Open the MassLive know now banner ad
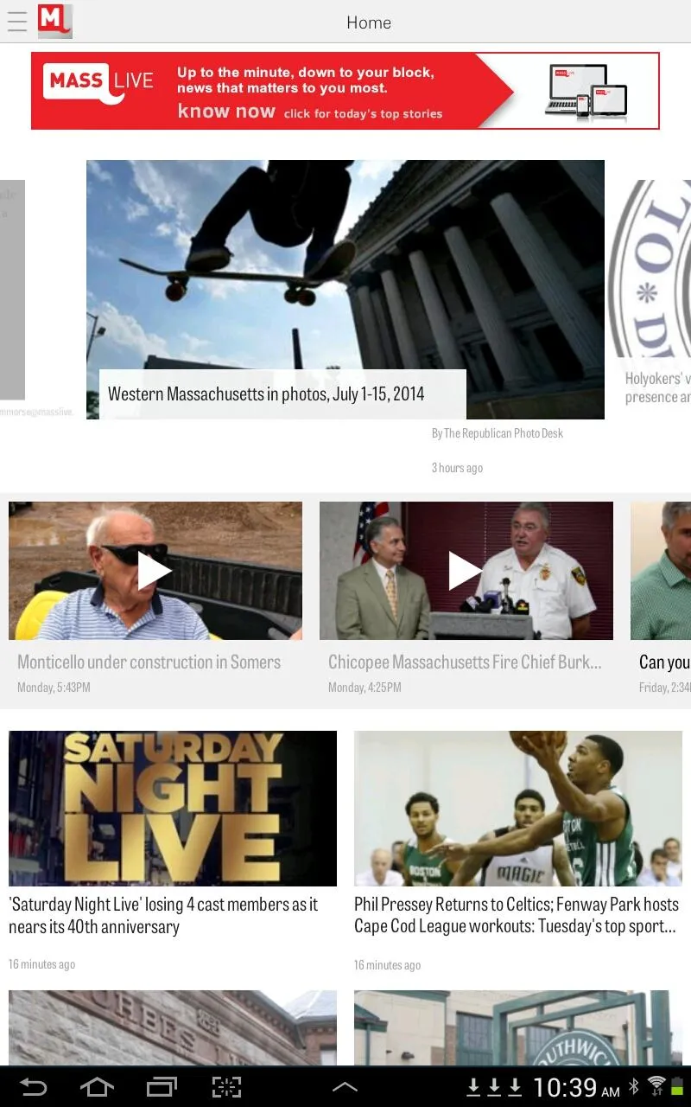The width and height of the screenshot is (691, 1107). [x=345, y=91]
